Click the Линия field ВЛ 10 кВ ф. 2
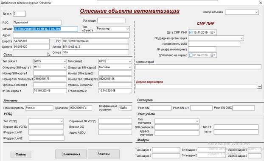The image size is (264, 161). tap(95, 47)
